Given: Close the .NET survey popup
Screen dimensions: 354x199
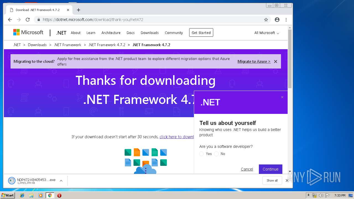Looking at the screenshot, I should pyautogui.click(x=282, y=97).
